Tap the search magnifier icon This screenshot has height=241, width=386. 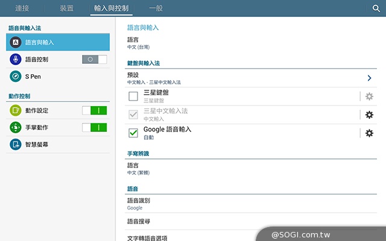point(376,8)
